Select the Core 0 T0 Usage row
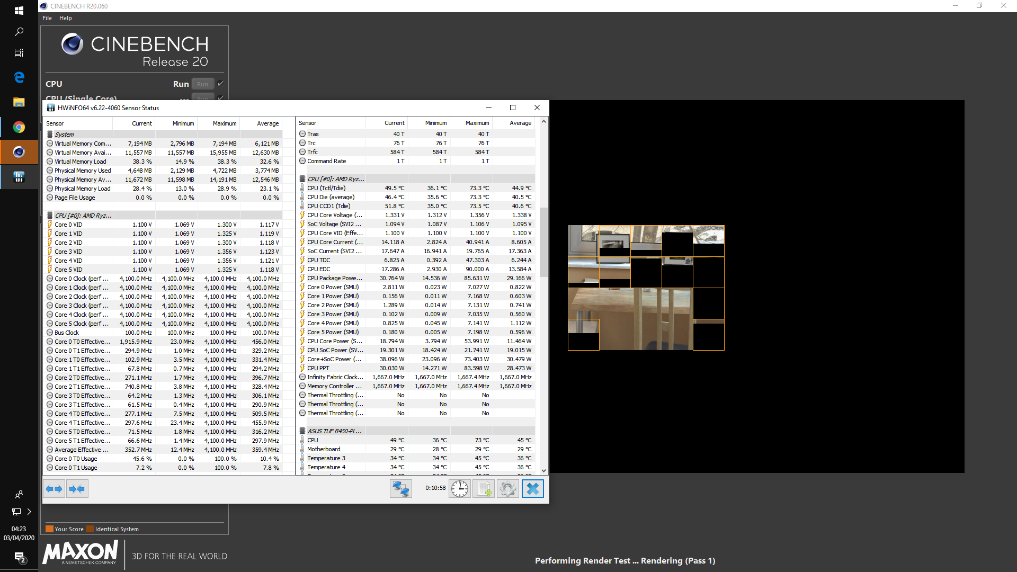Screen dimensions: 1017x572 click(163, 459)
